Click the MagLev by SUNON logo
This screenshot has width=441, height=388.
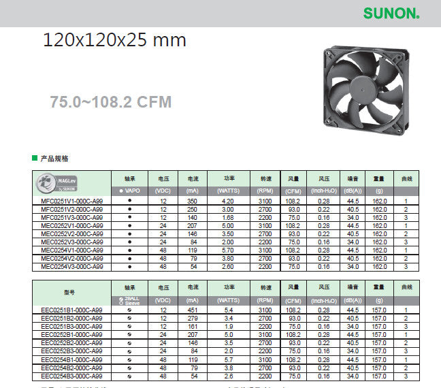(57, 183)
